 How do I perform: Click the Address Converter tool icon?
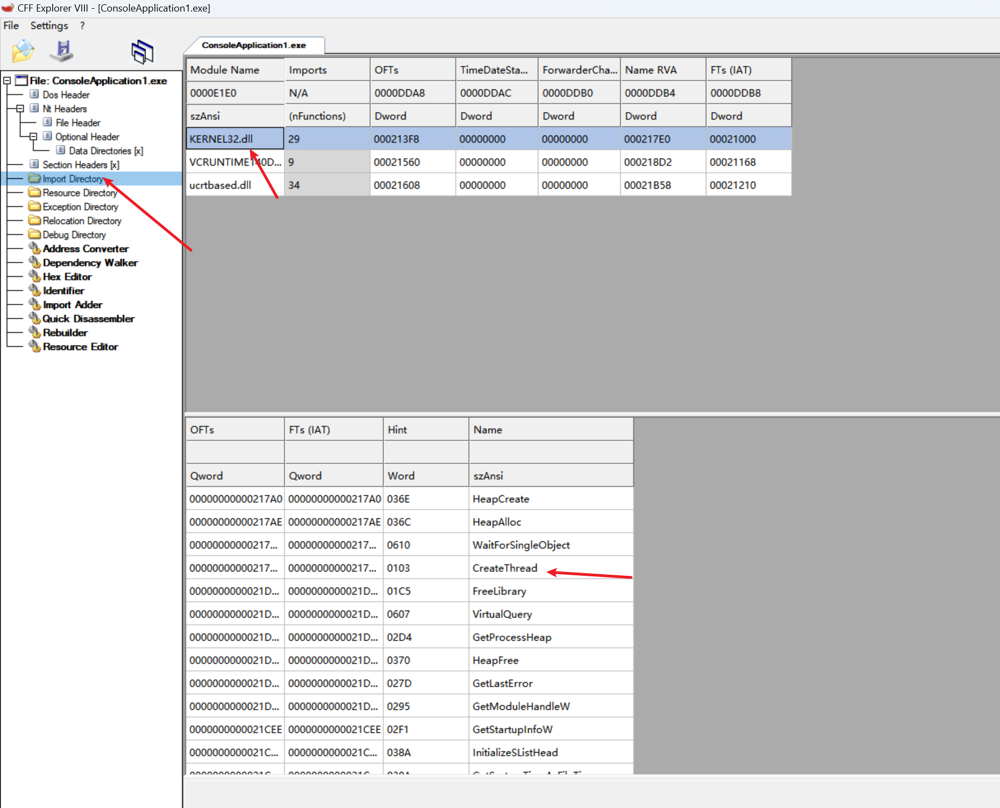point(35,249)
